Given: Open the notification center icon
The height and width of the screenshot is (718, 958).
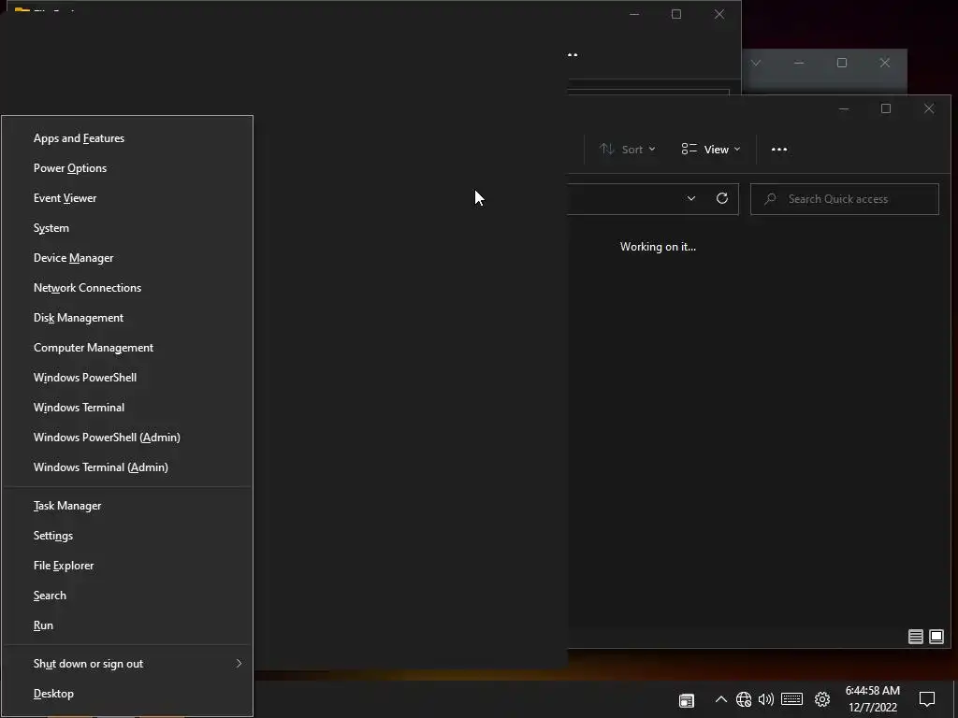Looking at the screenshot, I should coord(927,699).
